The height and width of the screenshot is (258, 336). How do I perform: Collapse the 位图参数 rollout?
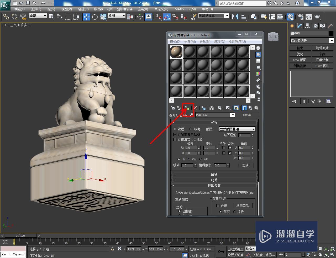click(214, 185)
